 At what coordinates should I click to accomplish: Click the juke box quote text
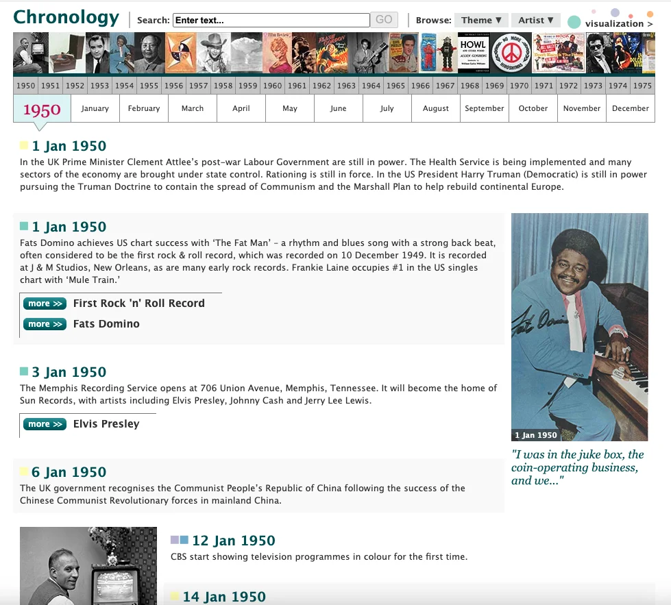[x=578, y=467]
